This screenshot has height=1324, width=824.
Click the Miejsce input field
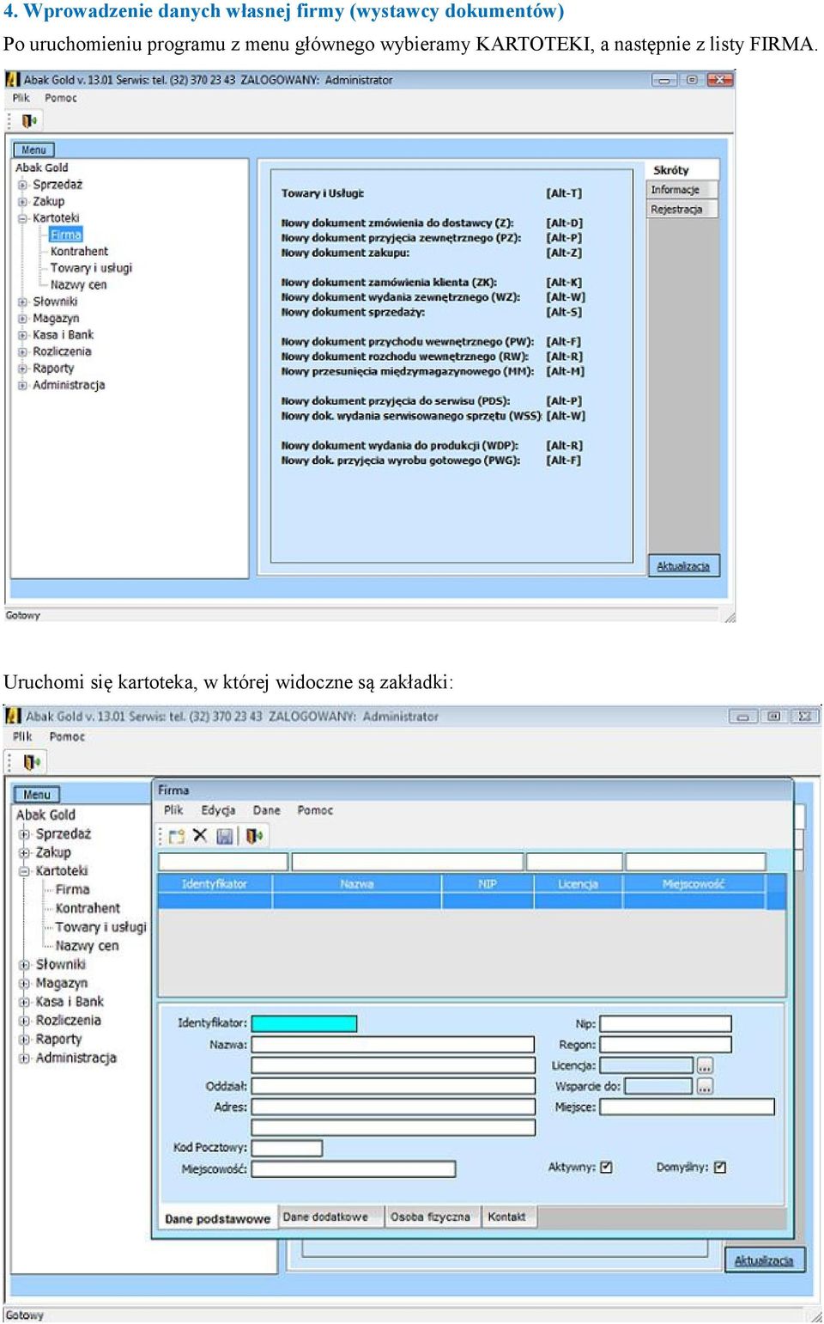click(687, 1107)
